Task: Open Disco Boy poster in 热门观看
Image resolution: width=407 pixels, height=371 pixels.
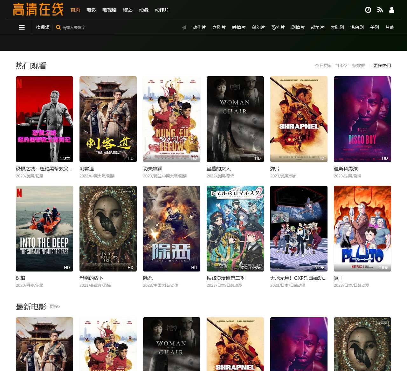Action: pyautogui.click(x=362, y=119)
